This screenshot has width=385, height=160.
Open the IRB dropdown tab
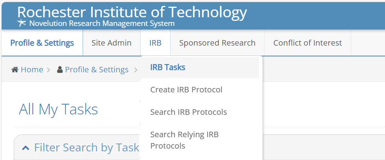click(x=155, y=43)
